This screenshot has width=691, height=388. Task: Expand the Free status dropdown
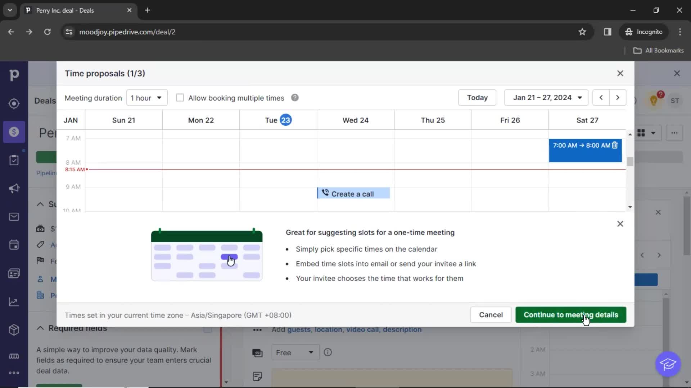click(294, 352)
